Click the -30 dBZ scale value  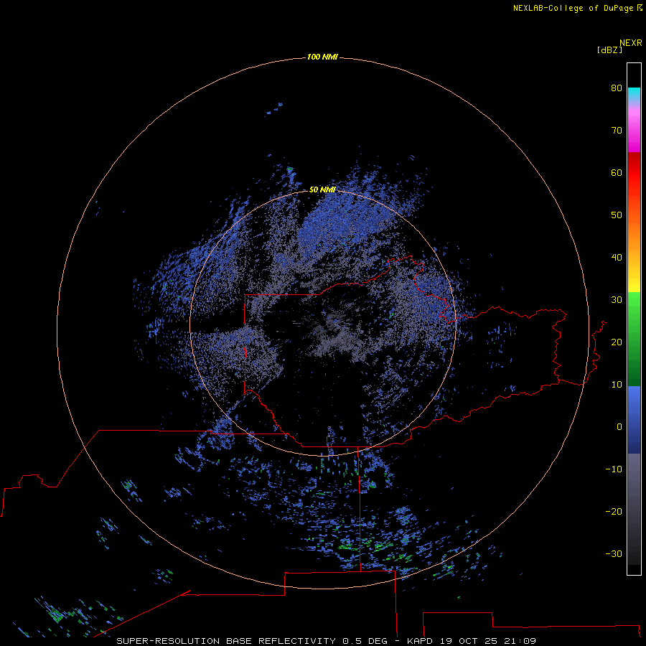tap(614, 553)
